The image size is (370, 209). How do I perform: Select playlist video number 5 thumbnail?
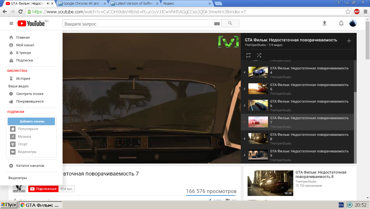(x=258, y=89)
